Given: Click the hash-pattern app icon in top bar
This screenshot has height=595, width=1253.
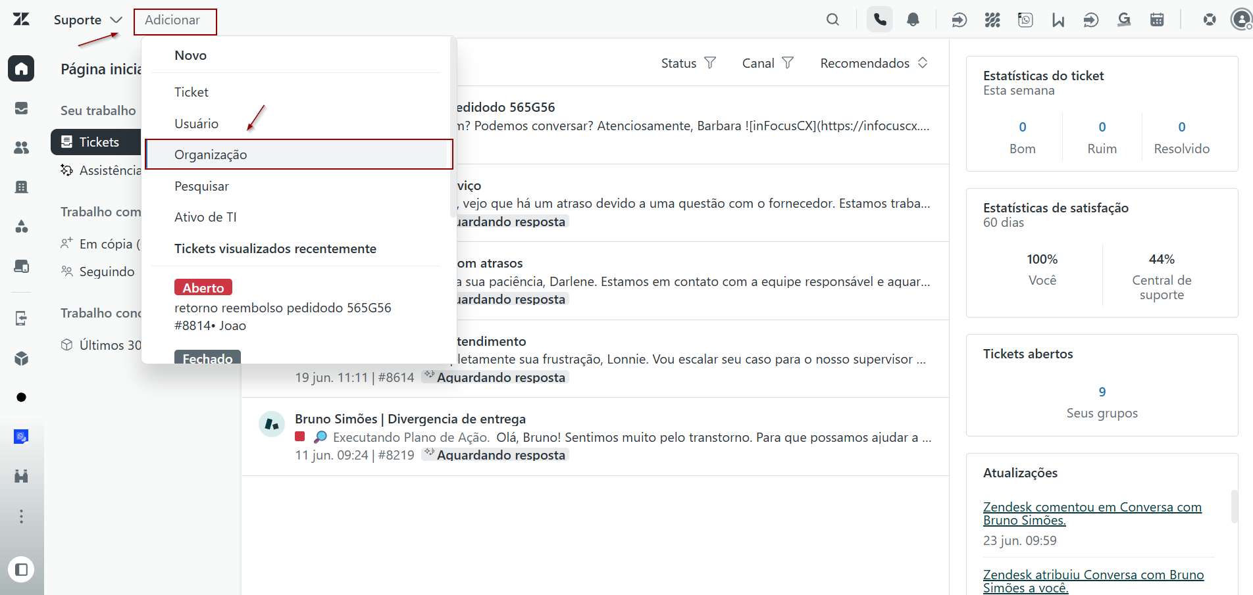Looking at the screenshot, I should [x=992, y=20].
